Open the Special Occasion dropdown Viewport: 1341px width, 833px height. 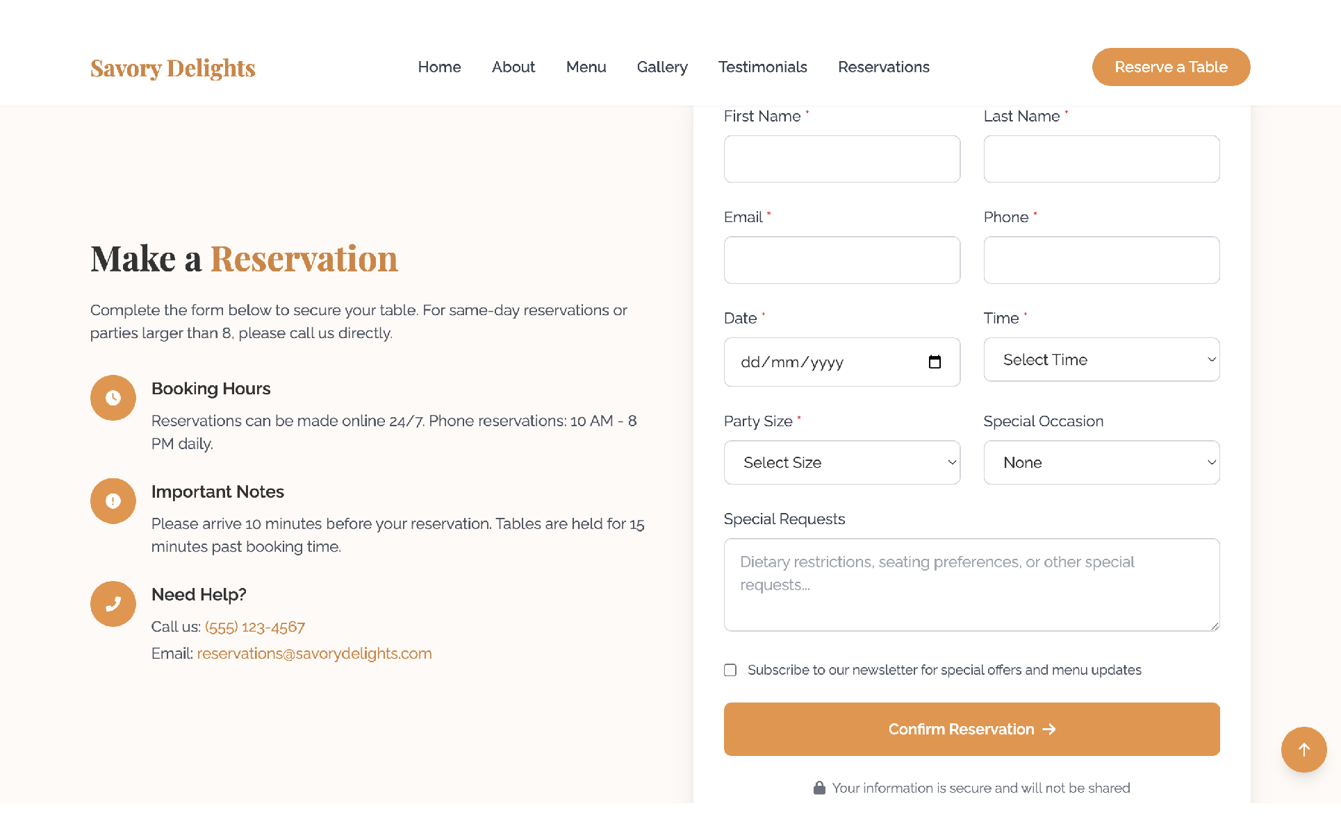(x=1101, y=462)
